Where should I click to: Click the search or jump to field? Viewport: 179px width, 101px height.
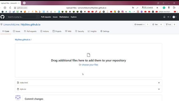tap(23, 17)
